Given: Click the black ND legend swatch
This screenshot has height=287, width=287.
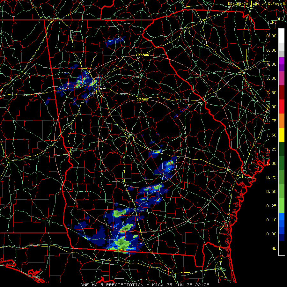Looking at the screenshot, I should point(282,248).
